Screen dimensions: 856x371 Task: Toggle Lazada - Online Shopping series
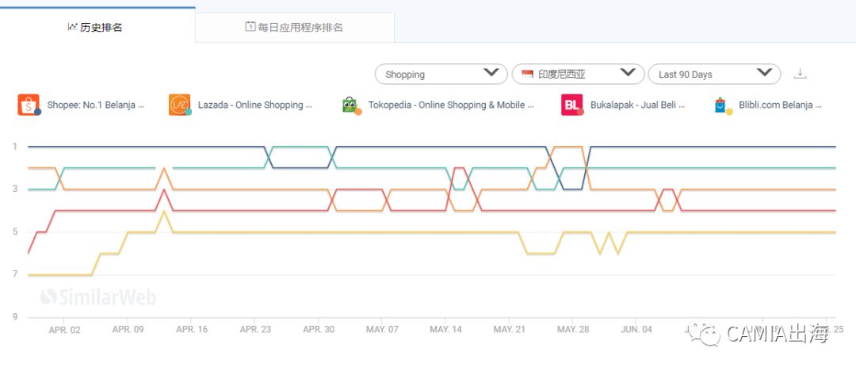pos(254,105)
